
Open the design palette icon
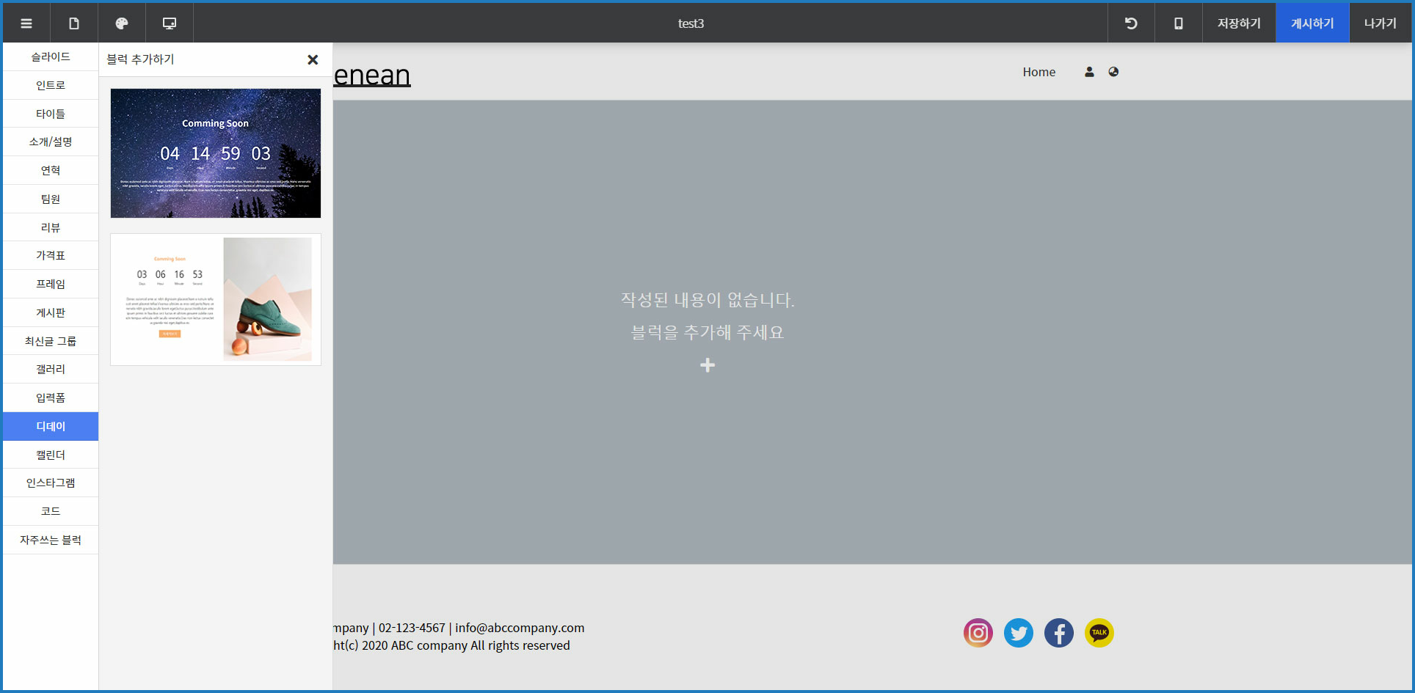[122, 23]
